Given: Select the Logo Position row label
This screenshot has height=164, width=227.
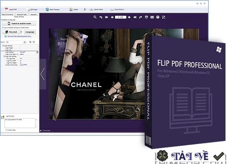Looking at the screenshot, I should click(x=9, y=52).
